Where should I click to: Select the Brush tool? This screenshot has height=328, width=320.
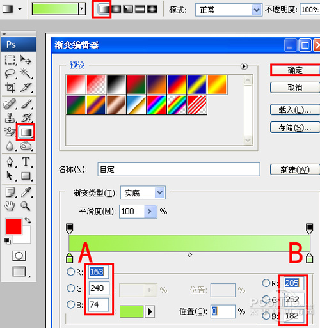(x=26, y=104)
